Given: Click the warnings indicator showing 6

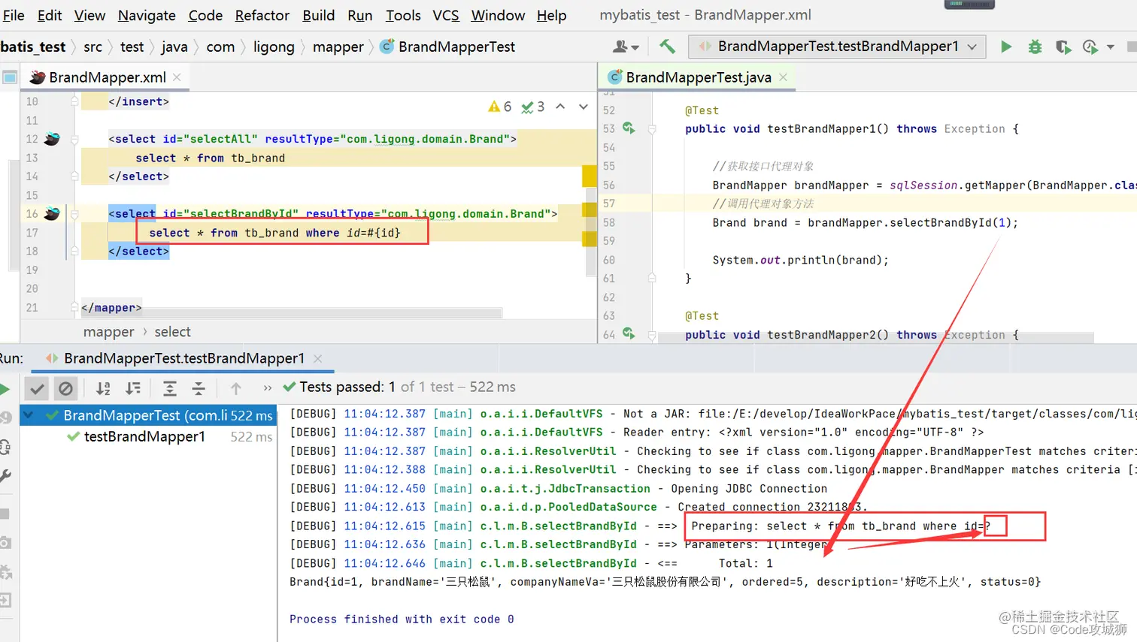Looking at the screenshot, I should click(x=500, y=107).
